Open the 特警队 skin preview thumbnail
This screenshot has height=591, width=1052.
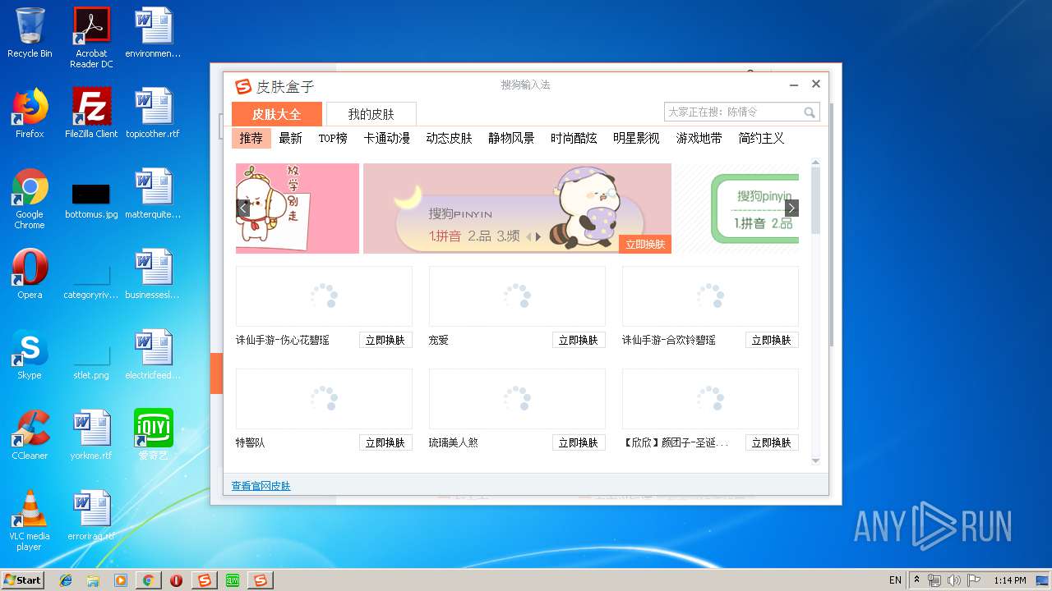[324, 399]
